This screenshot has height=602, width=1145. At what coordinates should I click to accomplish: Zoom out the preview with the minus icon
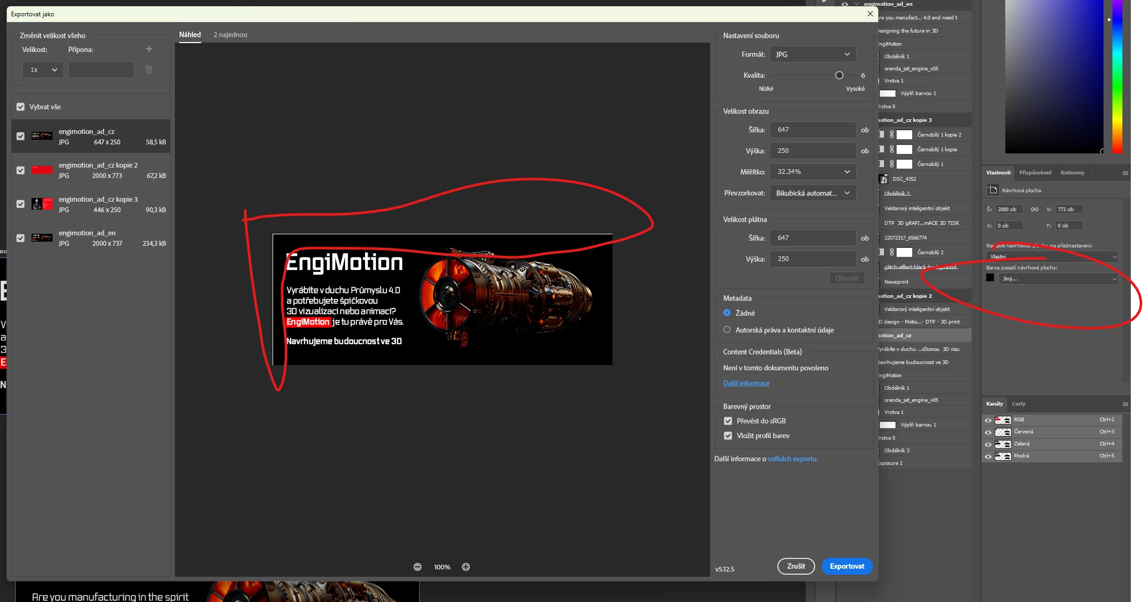pyautogui.click(x=418, y=567)
